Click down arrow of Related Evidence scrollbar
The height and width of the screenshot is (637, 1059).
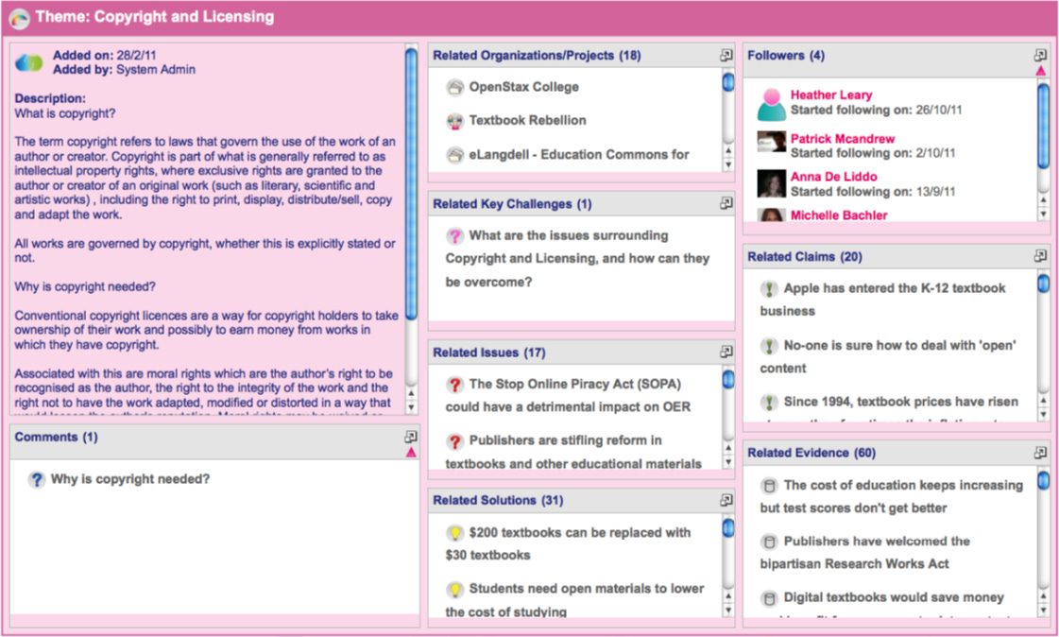pos(1043,610)
